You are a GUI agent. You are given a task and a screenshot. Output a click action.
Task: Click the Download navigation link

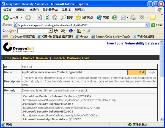43,58
